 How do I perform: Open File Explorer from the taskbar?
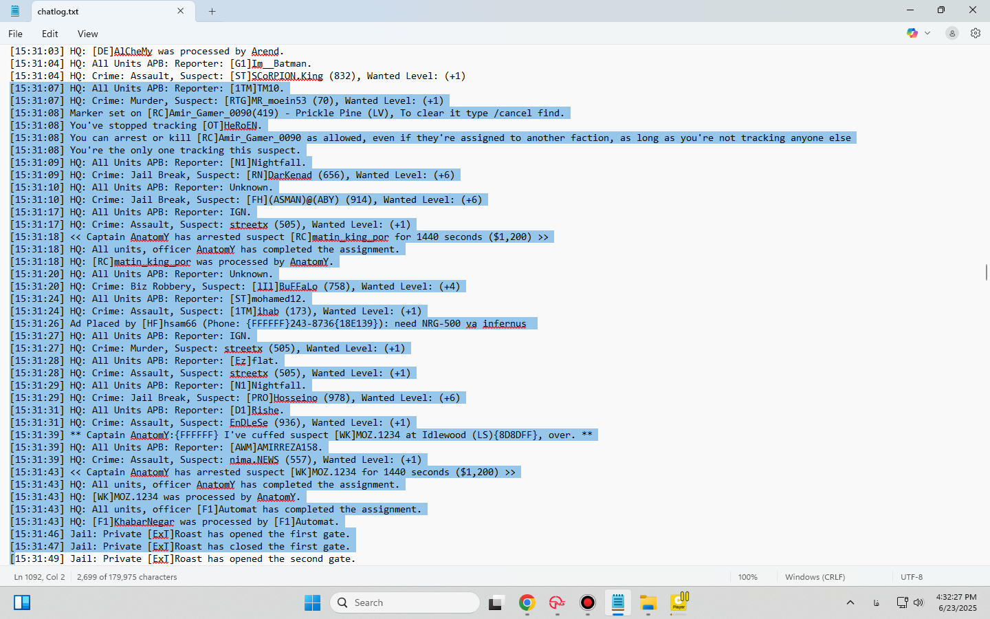click(x=648, y=602)
